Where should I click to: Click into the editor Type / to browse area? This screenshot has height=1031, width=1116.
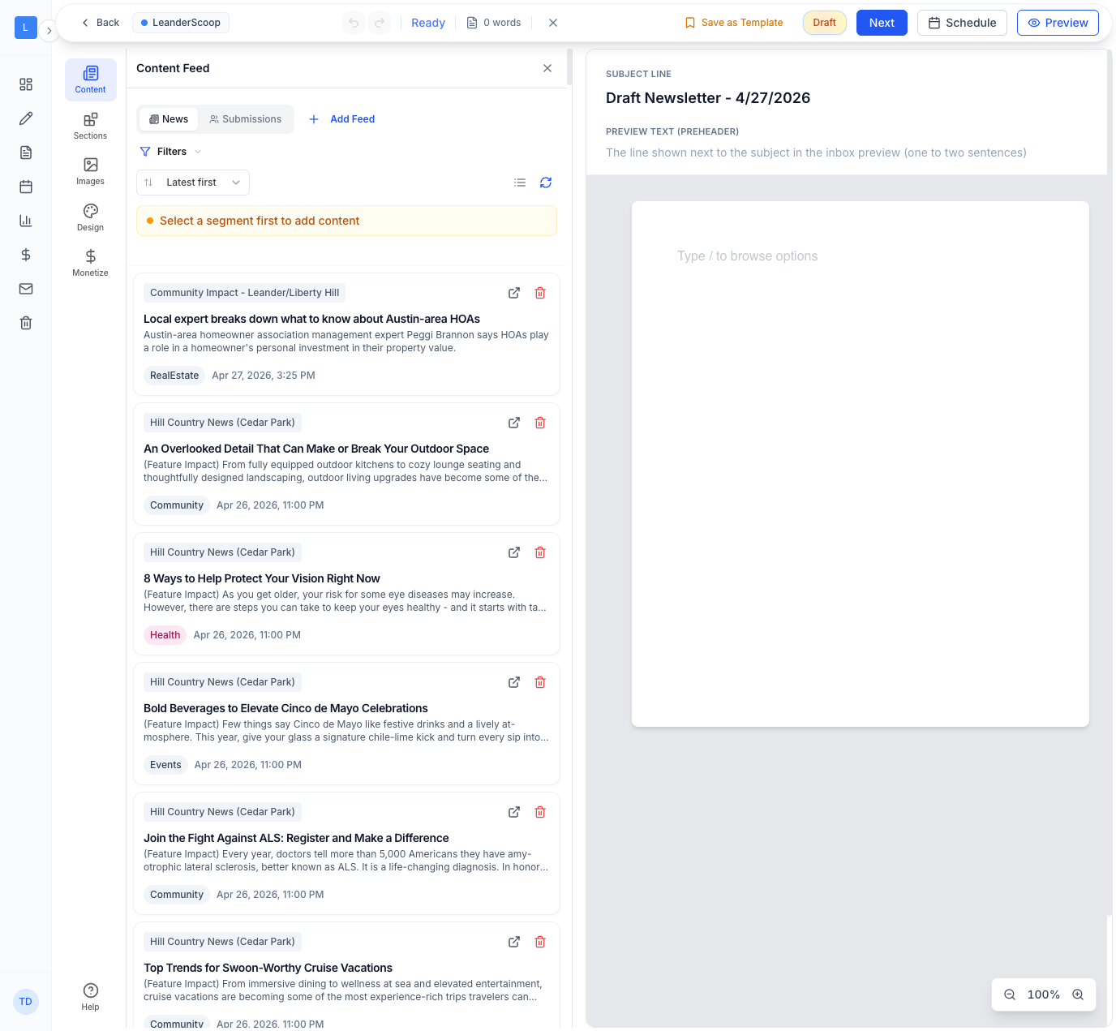(x=748, y=256)
